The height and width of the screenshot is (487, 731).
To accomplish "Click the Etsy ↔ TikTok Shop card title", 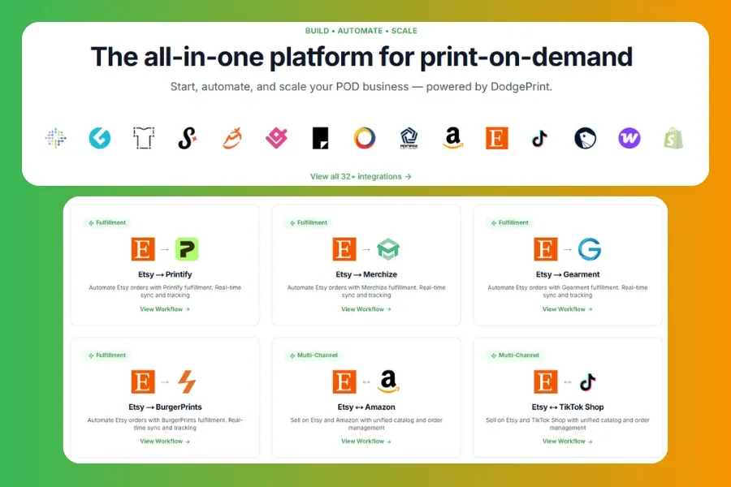I will tap(568, 407).
